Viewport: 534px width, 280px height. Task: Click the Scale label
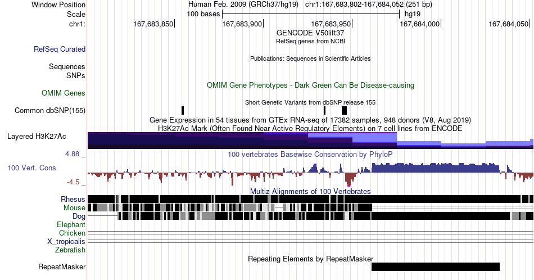click(76, 14)
